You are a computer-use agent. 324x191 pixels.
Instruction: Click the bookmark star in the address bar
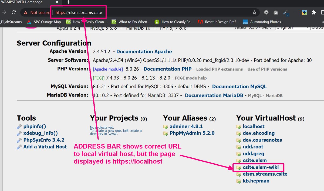click(254, 12)
